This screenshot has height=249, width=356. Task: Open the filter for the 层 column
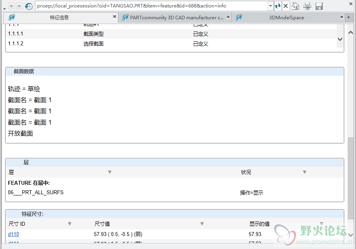point(110,172)
